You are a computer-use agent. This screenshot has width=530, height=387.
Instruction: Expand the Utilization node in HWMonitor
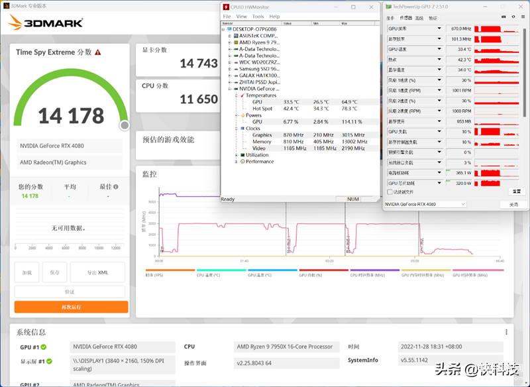[x=236, y=155]
